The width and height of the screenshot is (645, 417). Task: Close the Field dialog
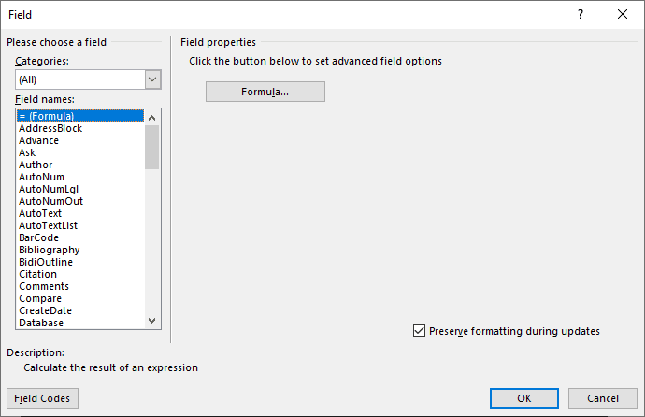pos(623,14)
